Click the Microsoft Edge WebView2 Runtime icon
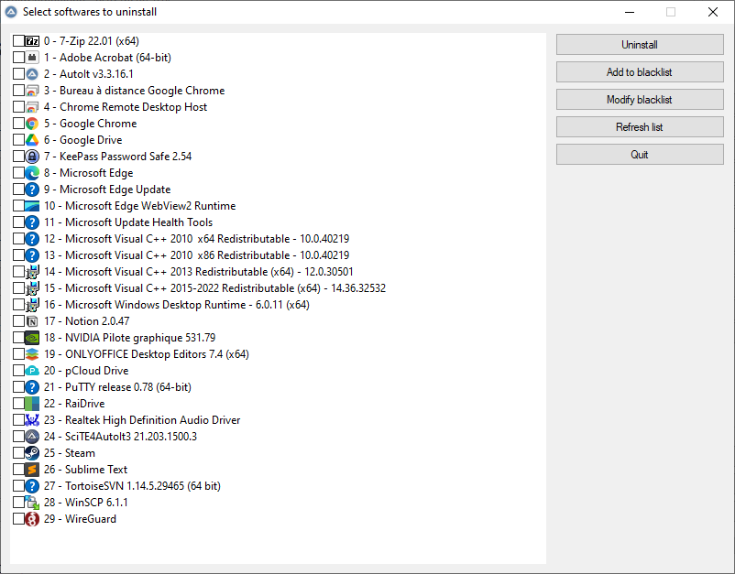This screenshot has height=574, width=735. [32, 206]
